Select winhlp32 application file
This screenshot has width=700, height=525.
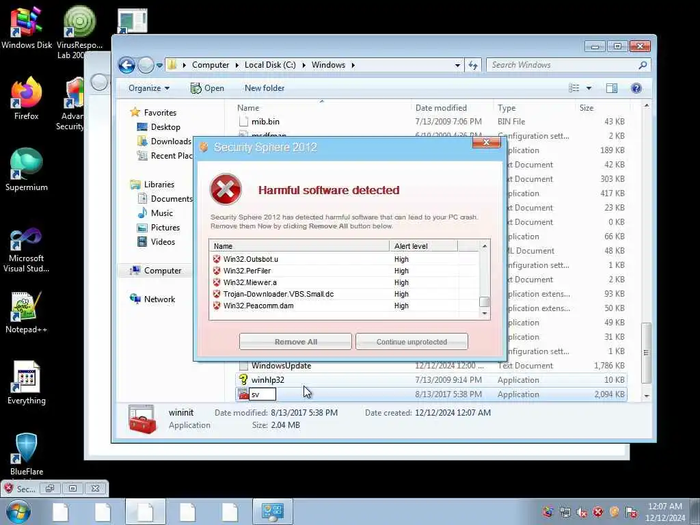coord(431,380)
